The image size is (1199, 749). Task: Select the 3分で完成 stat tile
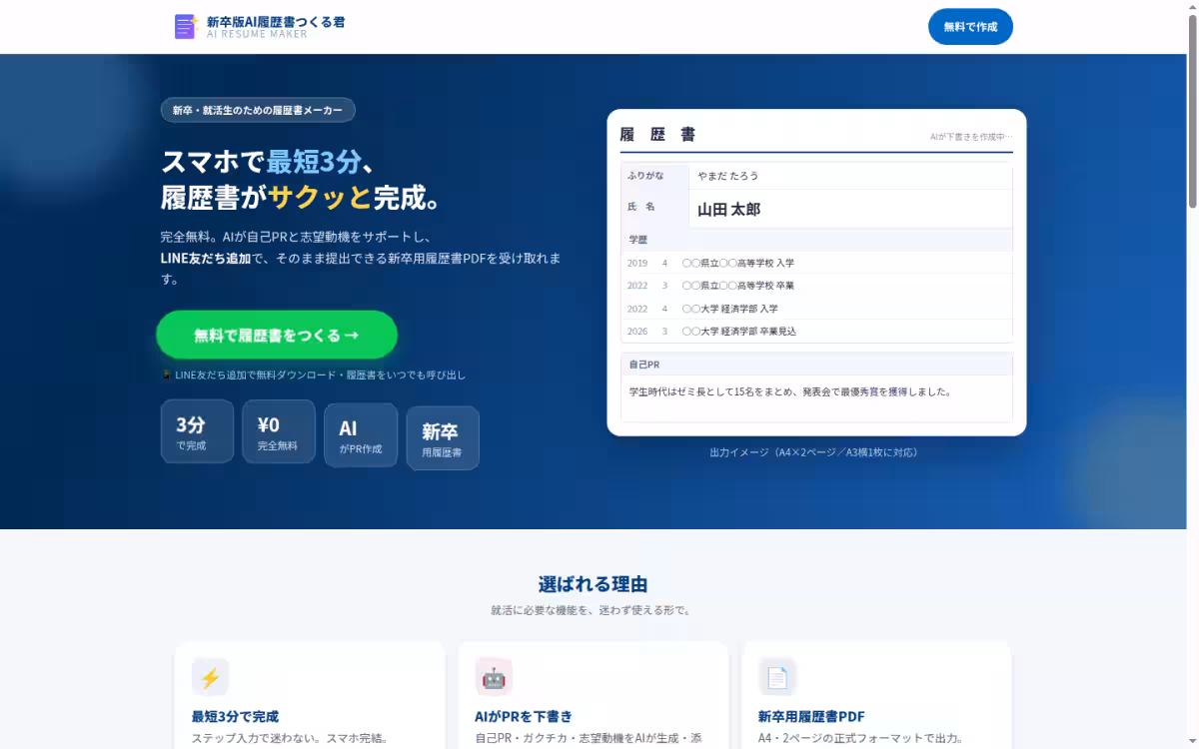click(197, 431)
